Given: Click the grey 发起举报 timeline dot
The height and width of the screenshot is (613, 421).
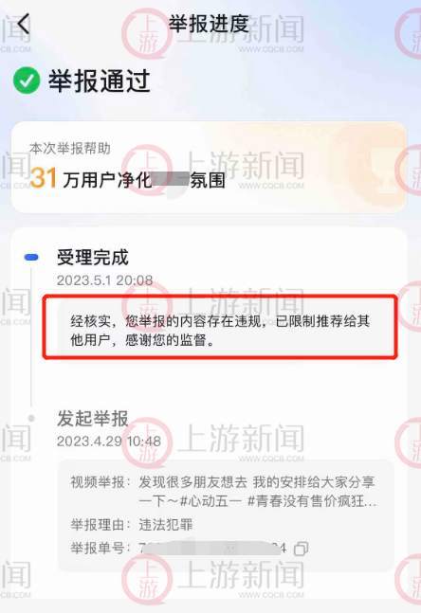Looking at the screenshot, I should [x=31, y=419].
